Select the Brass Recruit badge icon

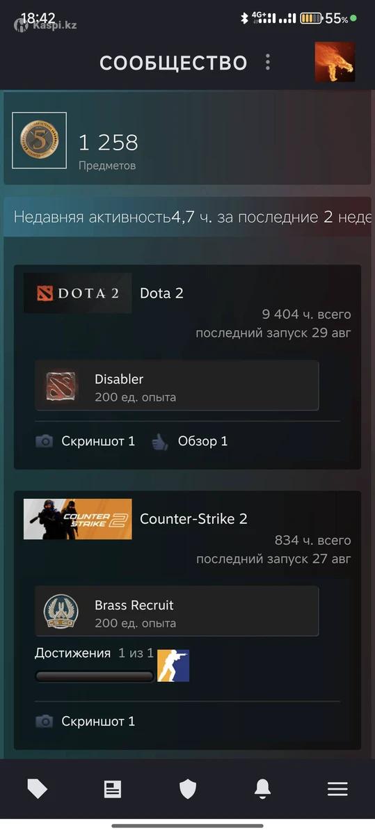(61, 612)
